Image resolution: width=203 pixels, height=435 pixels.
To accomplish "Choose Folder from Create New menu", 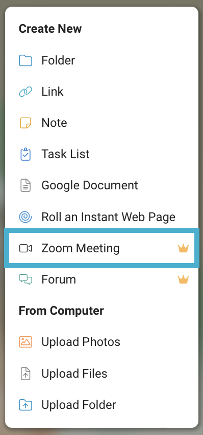I will point(102,60).
